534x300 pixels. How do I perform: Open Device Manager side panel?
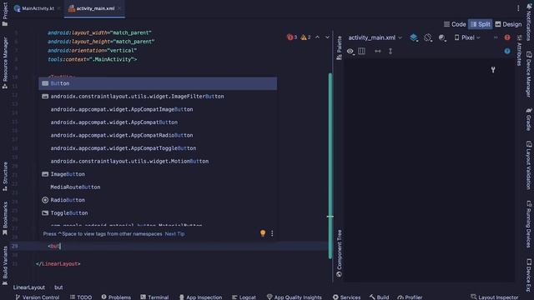click(528, 74)
